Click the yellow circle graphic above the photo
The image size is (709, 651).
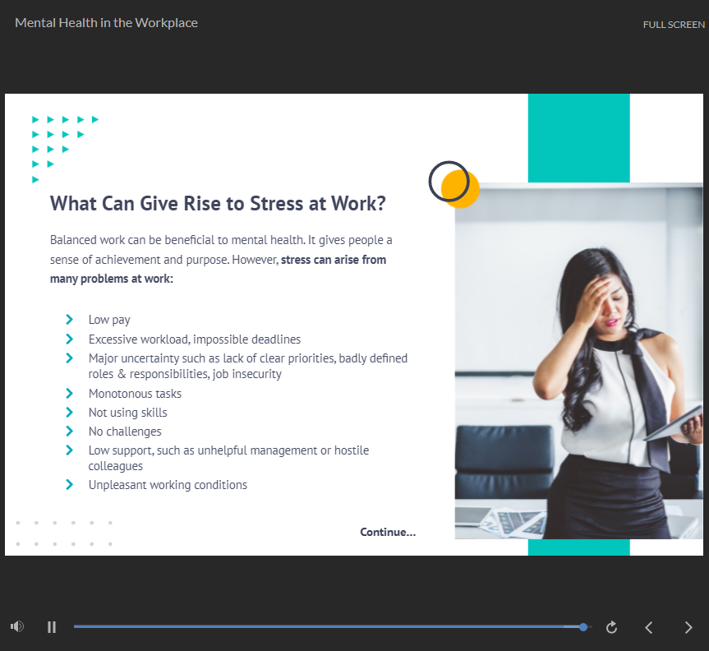(x=463, y=192)
